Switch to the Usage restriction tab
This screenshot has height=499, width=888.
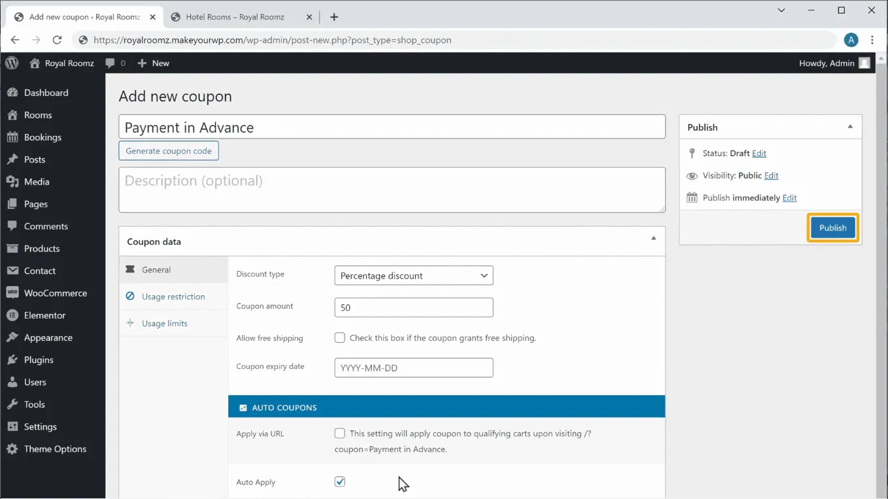click(173, 297)
